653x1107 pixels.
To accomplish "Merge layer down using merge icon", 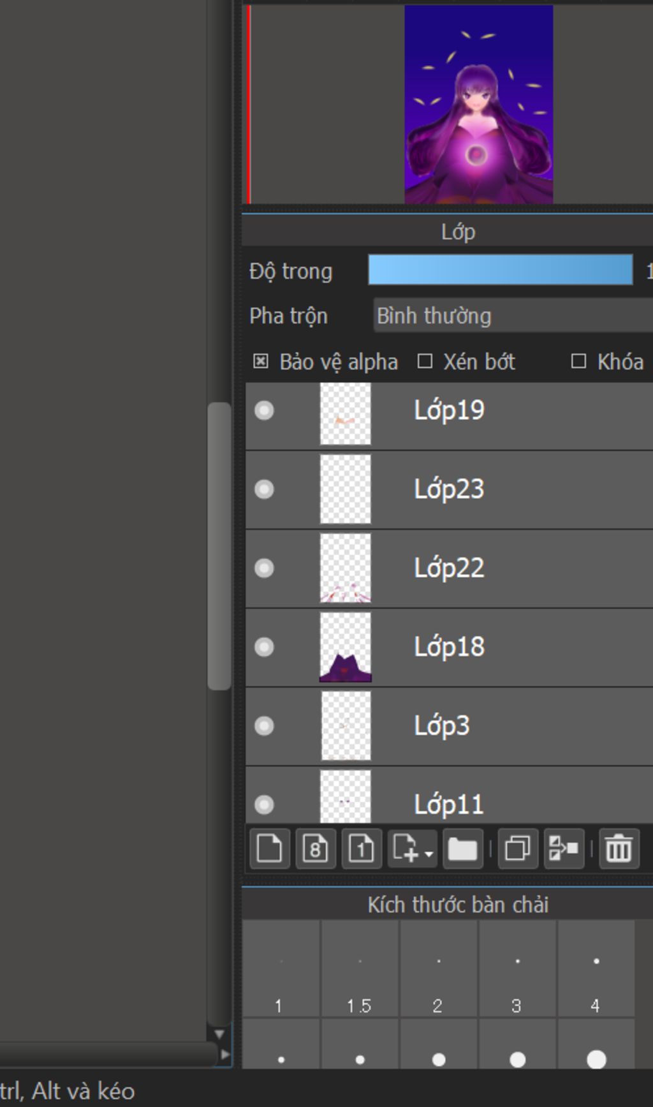I will pyautogui.click(x=564, y=849).
